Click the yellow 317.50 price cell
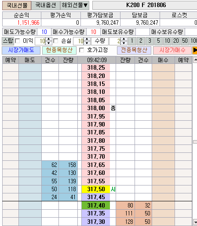The height and width of the screenshot is (226, 197). [x=96, y=189]
